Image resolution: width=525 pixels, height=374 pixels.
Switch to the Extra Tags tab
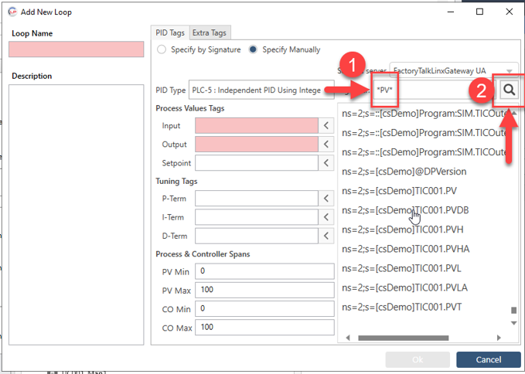tap(210, 32)
